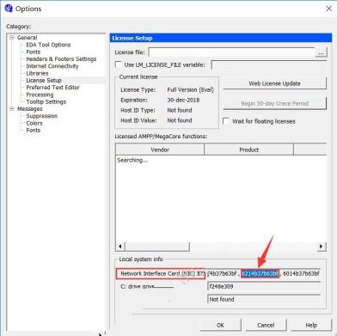The image size is (337, 336).
Task: Click the Vendor column header
Action: [160, 150]
